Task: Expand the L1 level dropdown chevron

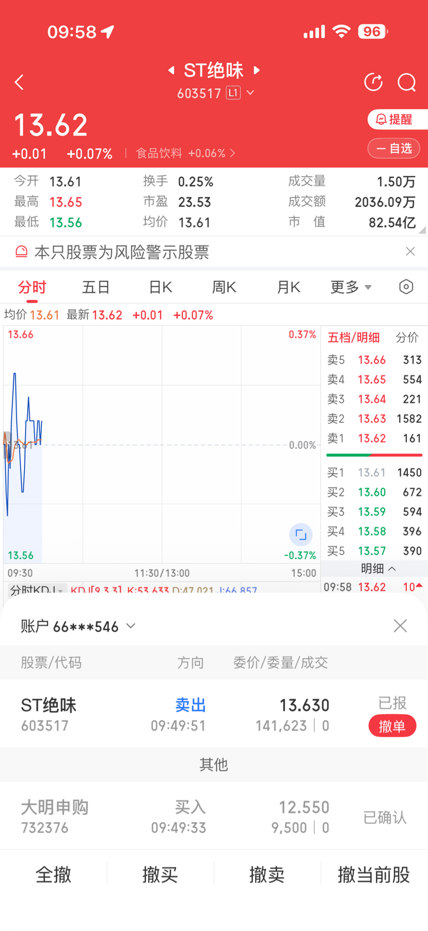Action: pyautogui.click(x=250, y=93)
